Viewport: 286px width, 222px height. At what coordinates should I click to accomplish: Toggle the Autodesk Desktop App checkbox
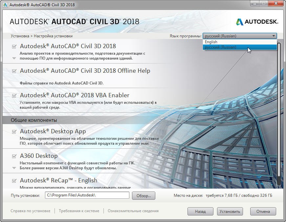click(14, 132)
